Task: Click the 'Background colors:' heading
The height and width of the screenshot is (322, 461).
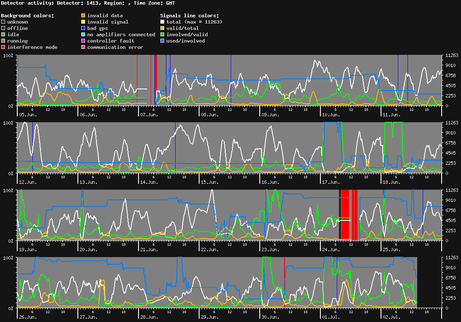Action: coord(28,16)
